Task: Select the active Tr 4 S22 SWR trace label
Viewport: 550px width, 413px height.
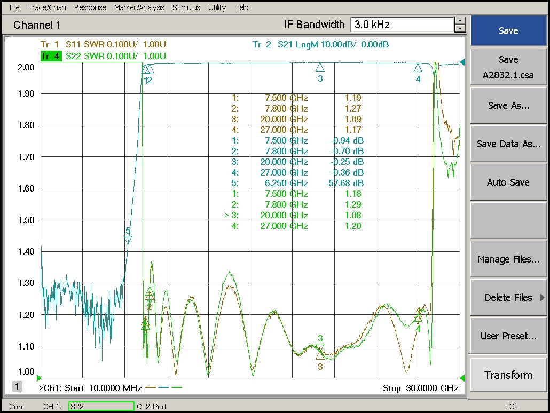Action: [x=103, y=56]
